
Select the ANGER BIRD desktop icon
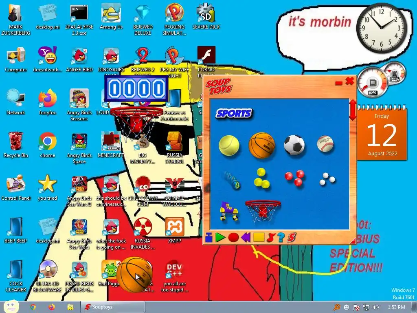pos(79,60)
